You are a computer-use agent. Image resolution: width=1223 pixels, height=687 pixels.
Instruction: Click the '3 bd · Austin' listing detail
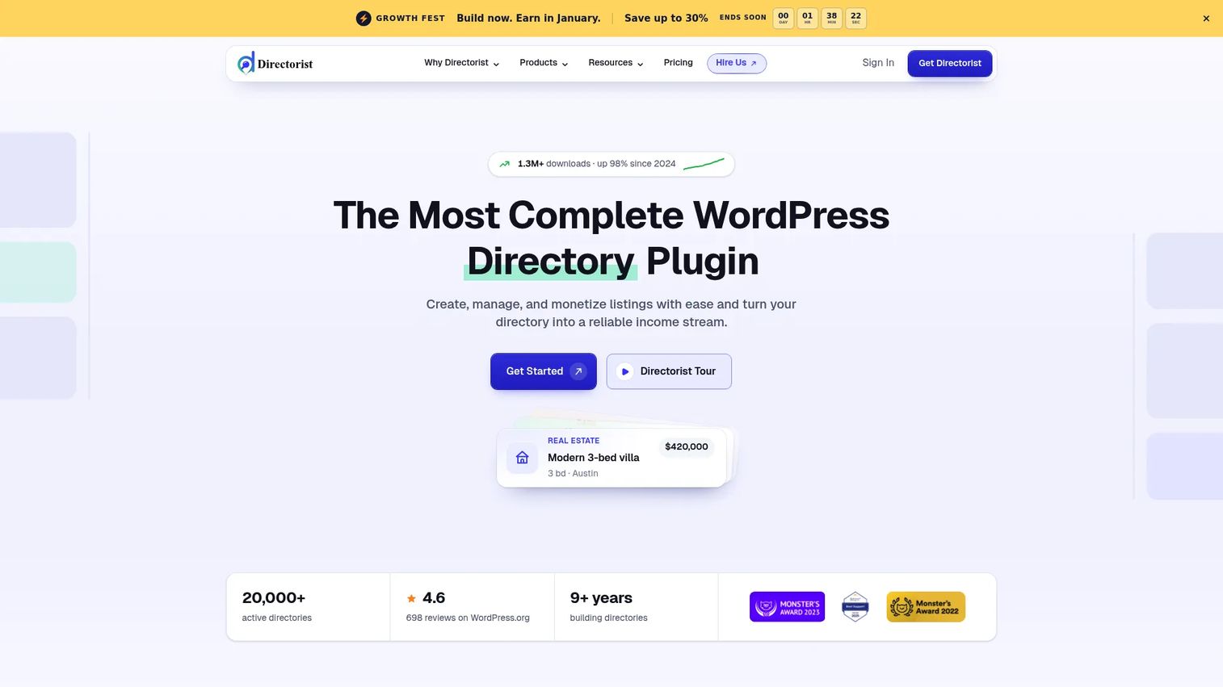(573, 474)
